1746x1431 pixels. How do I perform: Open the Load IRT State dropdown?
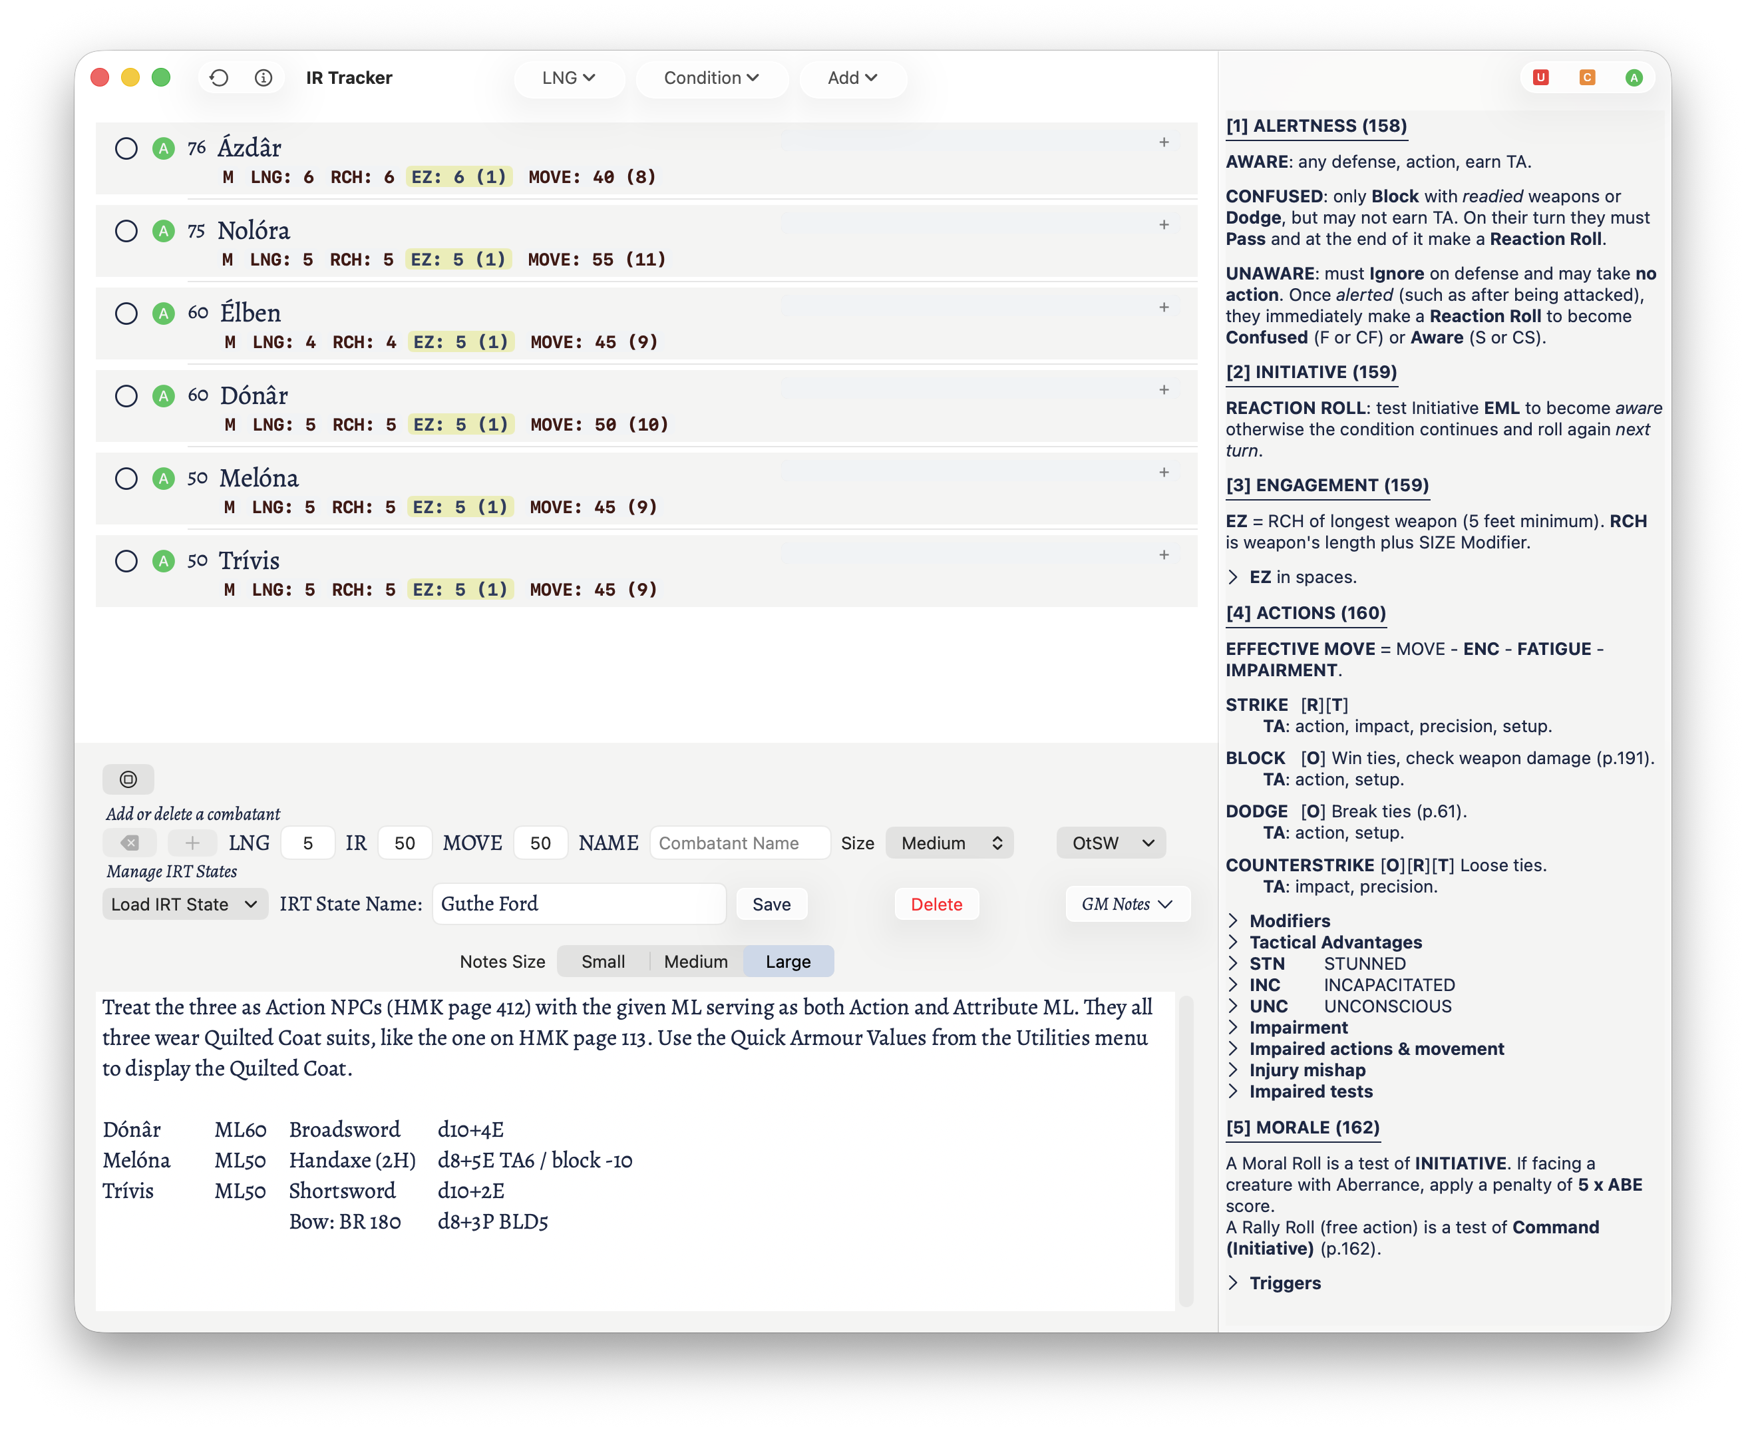pyautogui.click(x=184, y=905)
